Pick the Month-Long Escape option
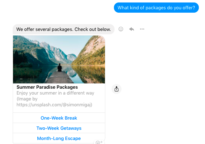Viewport: 205px width, 144px height. tap(59, 138)
